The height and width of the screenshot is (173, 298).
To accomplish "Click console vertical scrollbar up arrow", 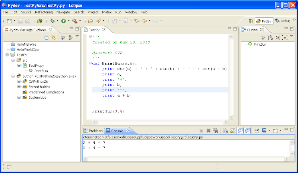I will click(x=292, y=142).
